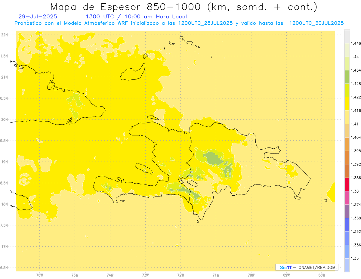Select the pink colorbar segment above 1.374
The height and width of the screenshot is (279, 361).
(x=347, y=198)
